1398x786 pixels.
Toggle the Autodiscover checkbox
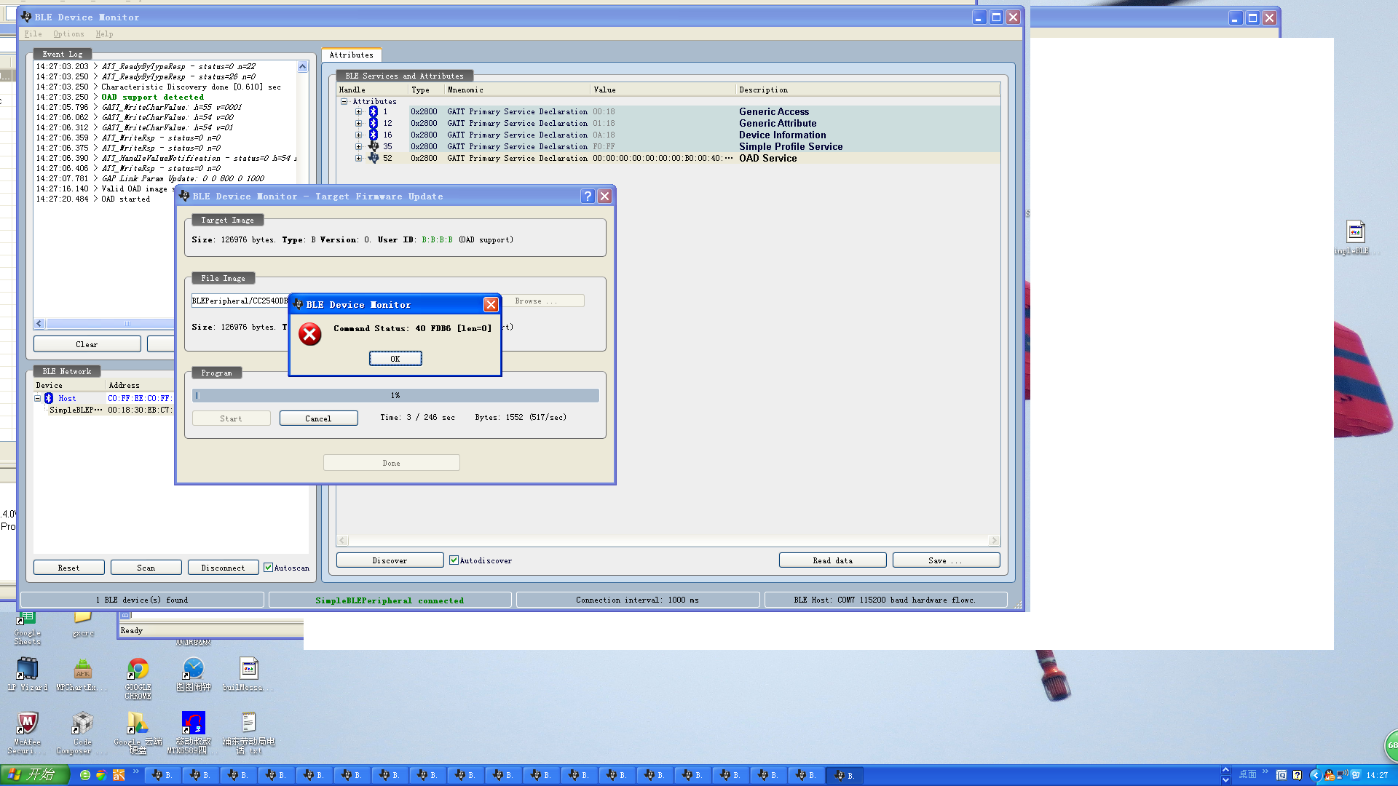[454, 560]
